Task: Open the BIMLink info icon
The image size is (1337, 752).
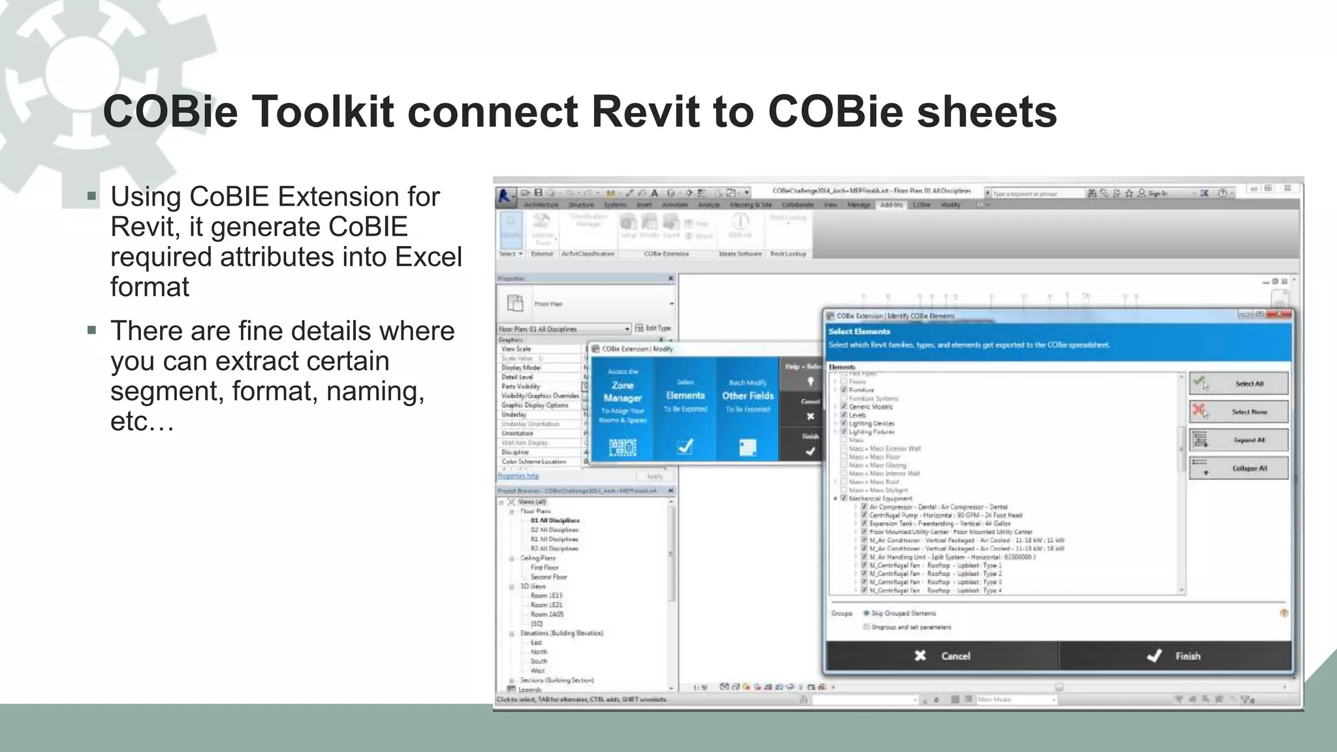Action: 740,222
